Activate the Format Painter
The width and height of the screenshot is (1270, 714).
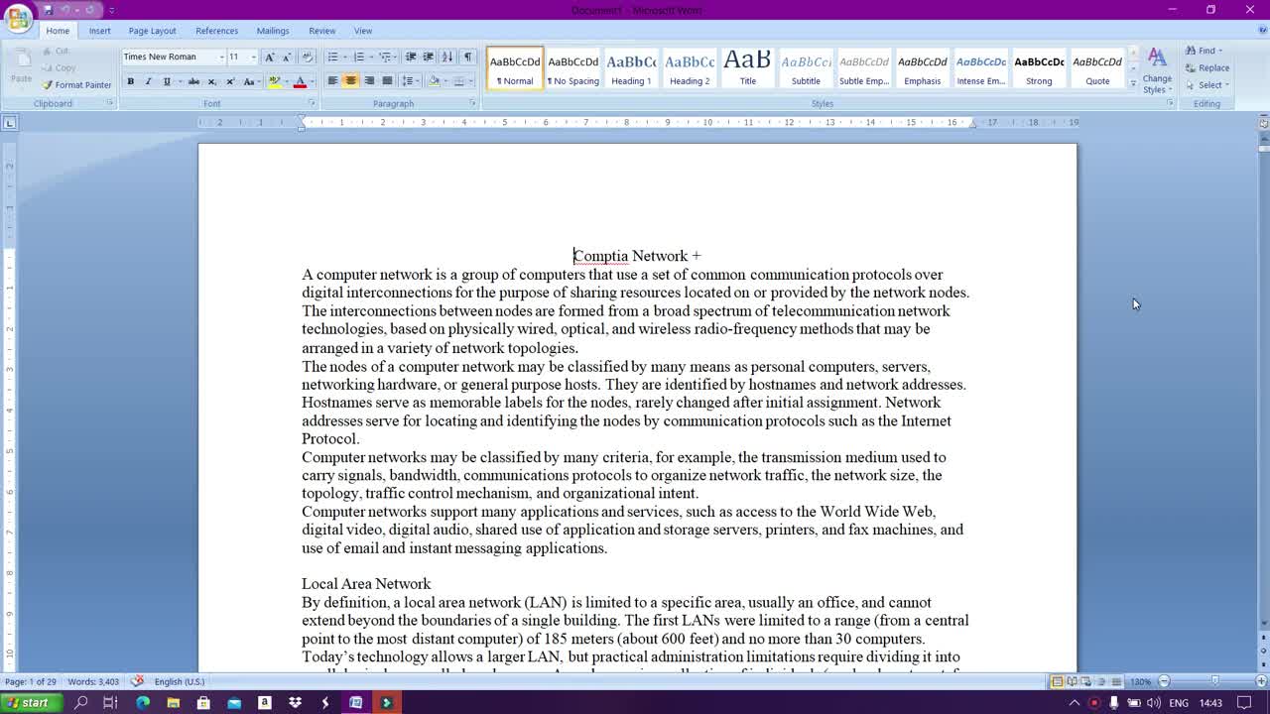[76, 85]
